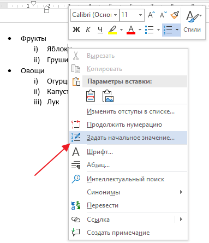Toggle italic formatting (К) in mini toolbar

click(88, 29)
